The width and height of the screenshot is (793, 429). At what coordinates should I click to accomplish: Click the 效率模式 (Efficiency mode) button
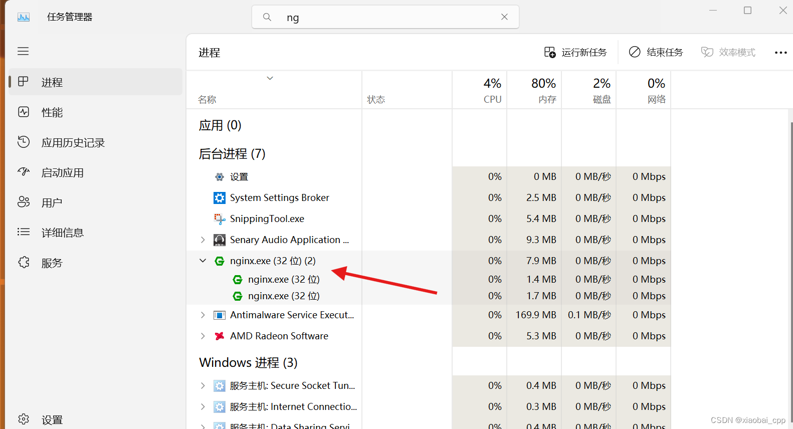pos(728,52)
